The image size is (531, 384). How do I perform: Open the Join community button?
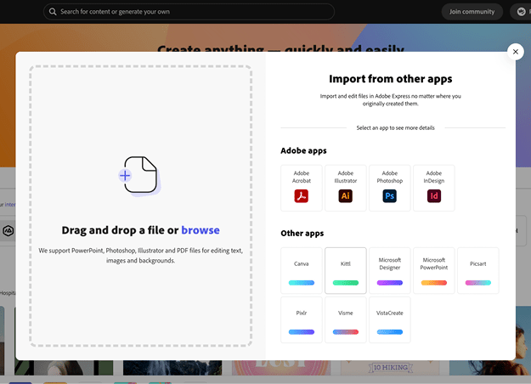[472, 12]
